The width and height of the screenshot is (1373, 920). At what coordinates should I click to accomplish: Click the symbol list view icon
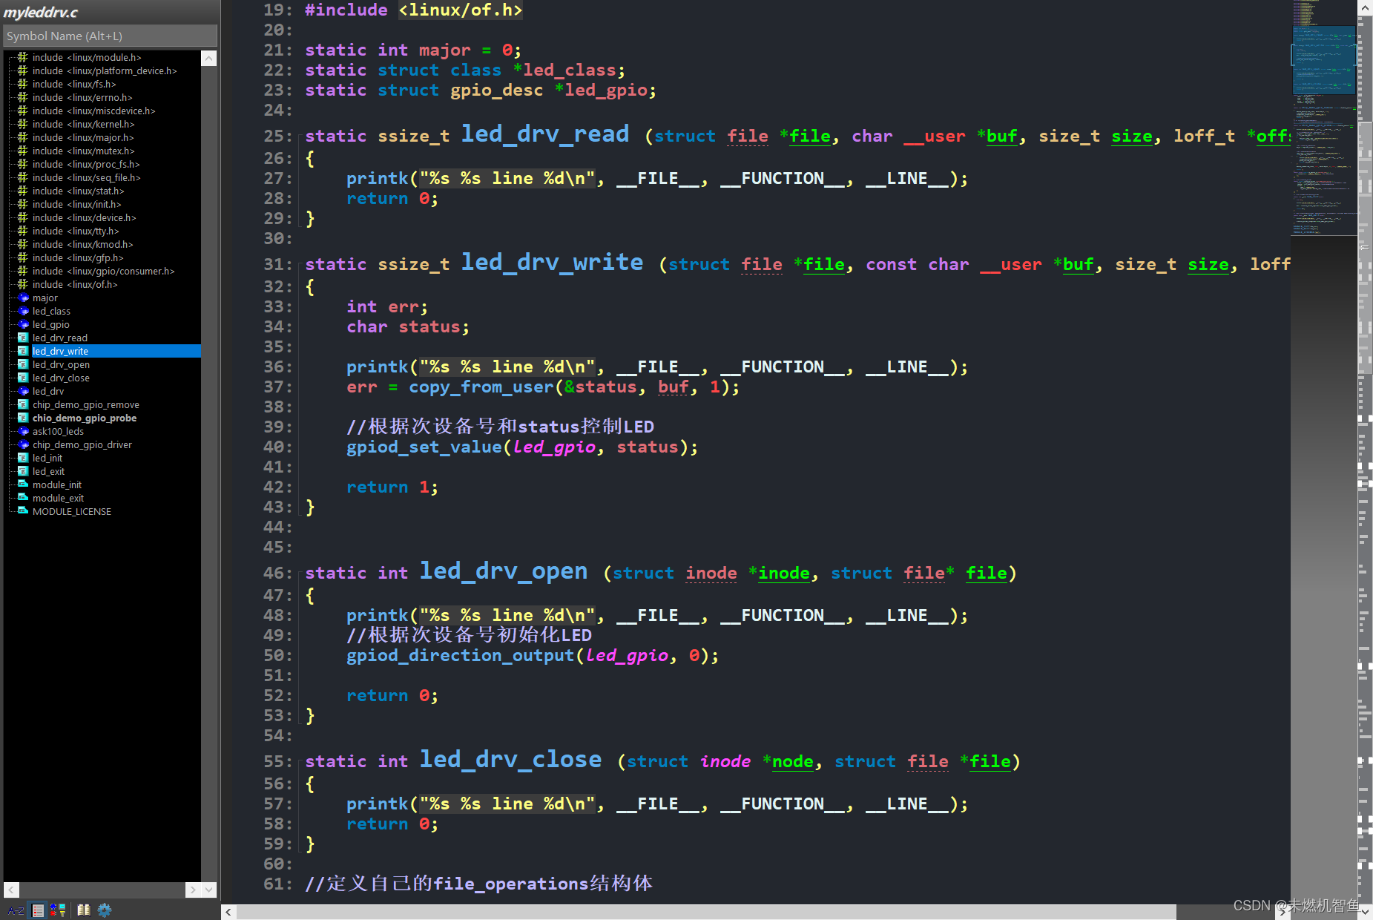(37, 910)
